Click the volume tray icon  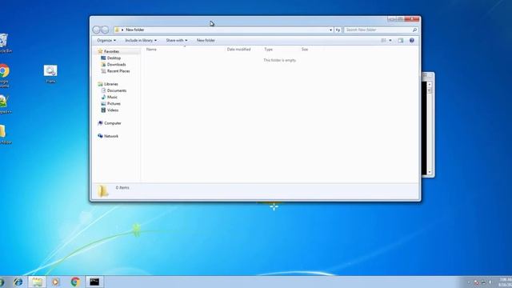[x=490, y=282]
